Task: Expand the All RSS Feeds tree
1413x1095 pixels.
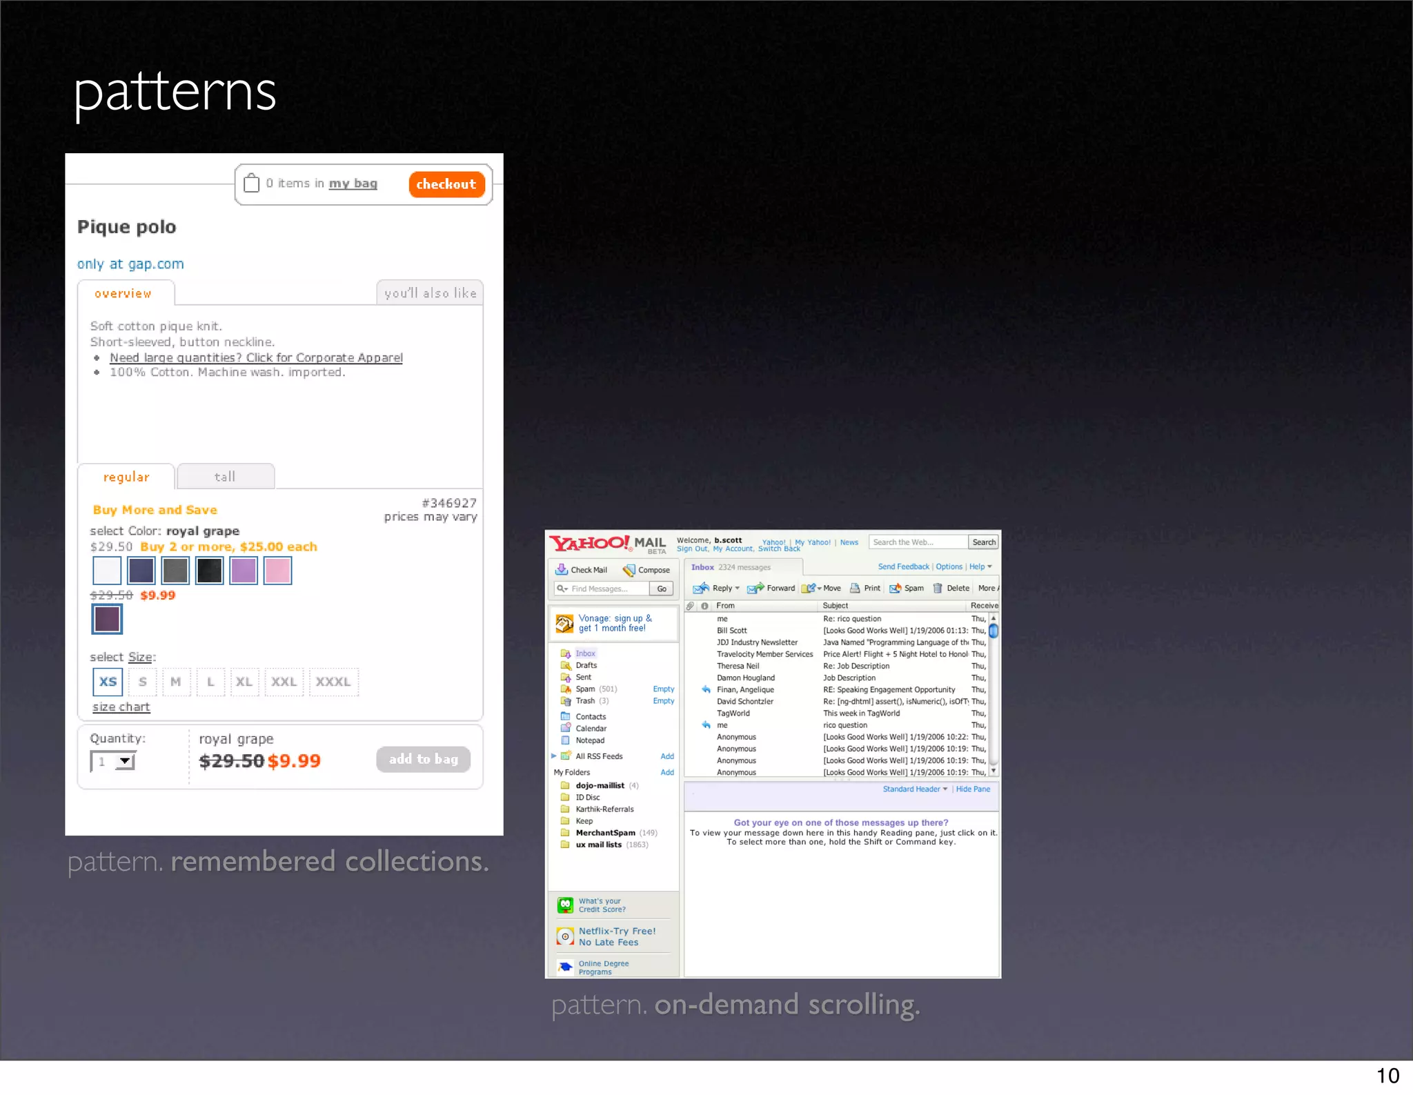Action: (553, 756)
